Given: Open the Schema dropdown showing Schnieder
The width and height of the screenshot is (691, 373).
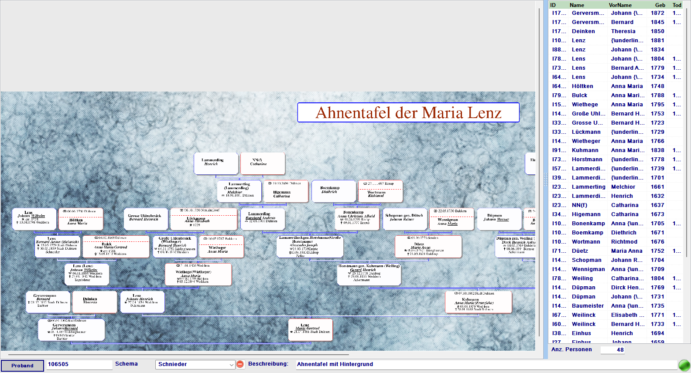Looking at the screenshot, I should tap(195, 364).
